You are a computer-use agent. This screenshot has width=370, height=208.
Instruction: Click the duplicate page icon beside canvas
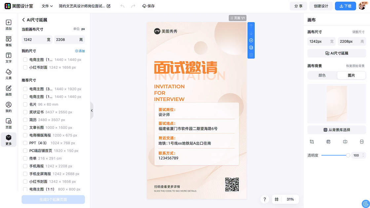pos(251,48)
